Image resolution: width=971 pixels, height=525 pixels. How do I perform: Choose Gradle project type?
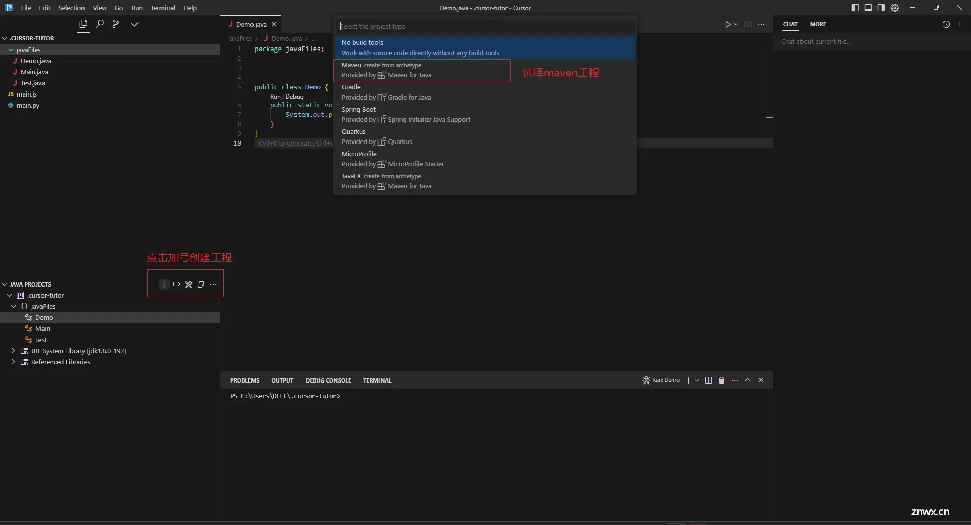485,92
